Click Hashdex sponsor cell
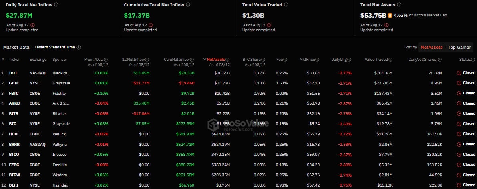 tap(60, 185)
